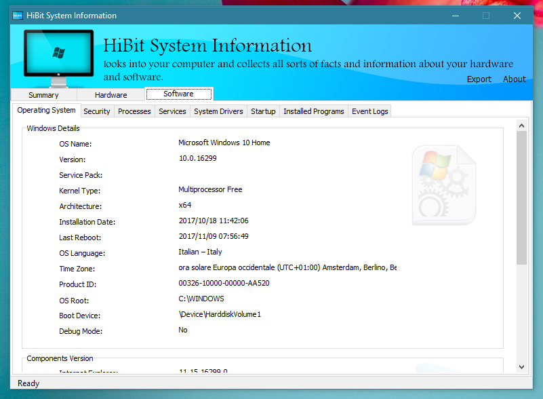Open the Hardware tab

pos(110,95)
